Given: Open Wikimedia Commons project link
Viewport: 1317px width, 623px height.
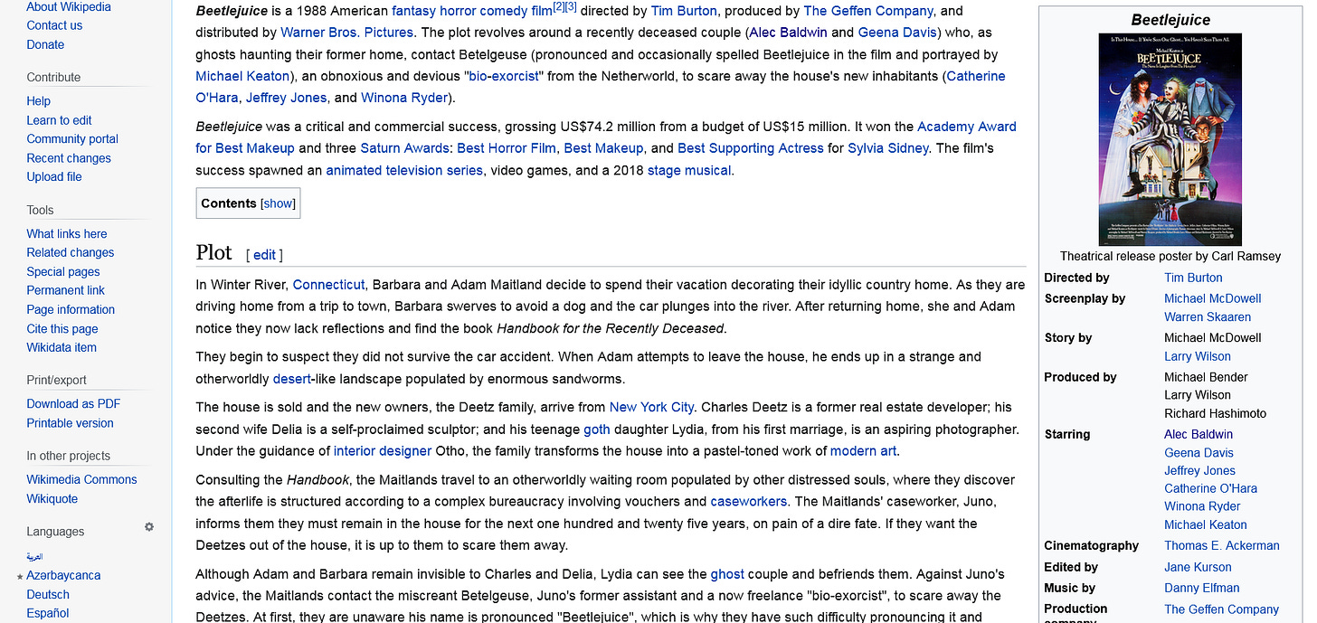Looking at the screenshot, I should coord(81,480).
